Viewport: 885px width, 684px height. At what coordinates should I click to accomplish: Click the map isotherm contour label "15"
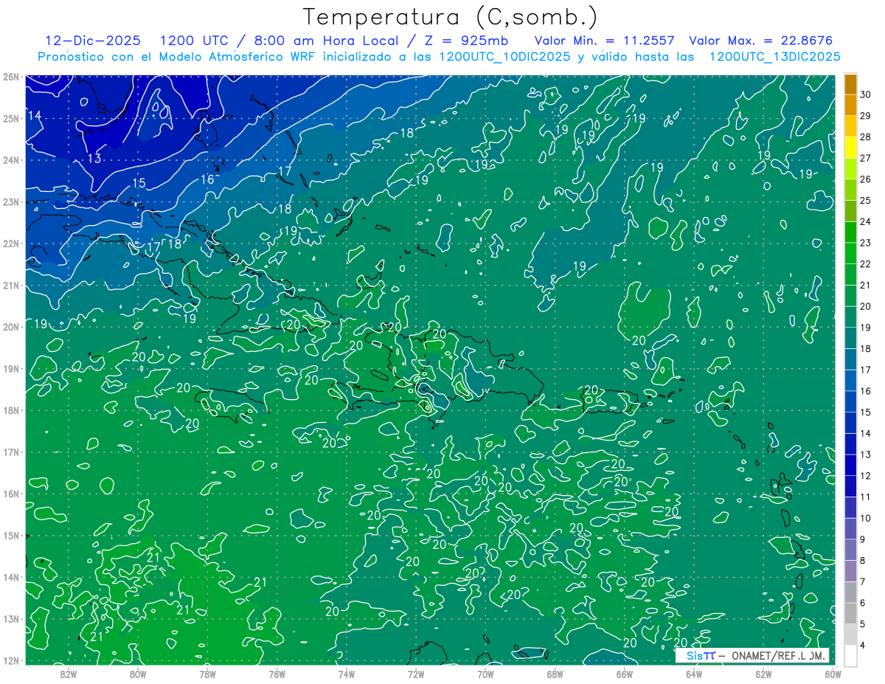point(139,183)
